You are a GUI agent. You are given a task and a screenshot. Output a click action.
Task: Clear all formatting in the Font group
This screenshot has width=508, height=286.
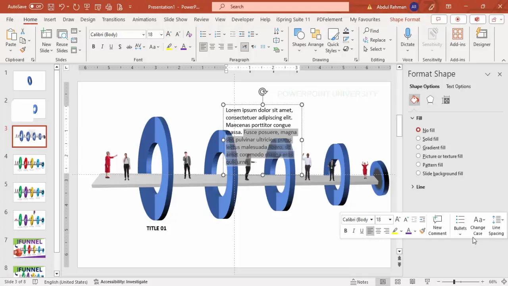coord(189,35)
